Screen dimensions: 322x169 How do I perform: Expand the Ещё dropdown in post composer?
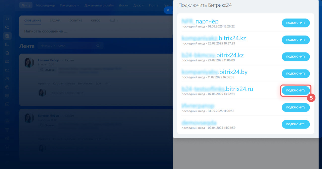(114, 21)
